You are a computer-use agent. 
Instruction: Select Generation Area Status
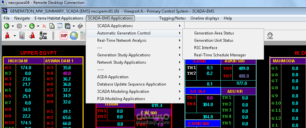[223, 33]
